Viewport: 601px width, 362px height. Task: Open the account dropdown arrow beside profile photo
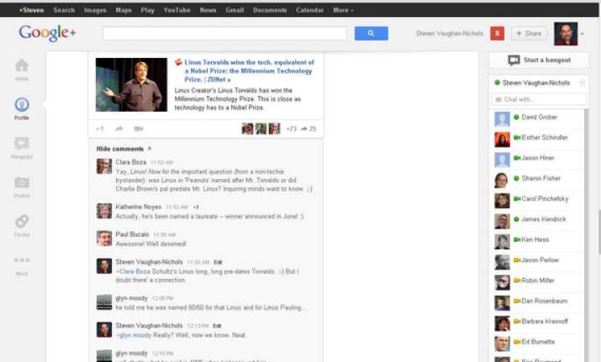pyautogui.click(x=583, y=34)
